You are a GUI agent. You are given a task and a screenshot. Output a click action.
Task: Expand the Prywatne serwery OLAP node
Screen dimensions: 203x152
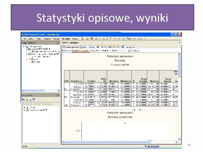pos(24,110)
